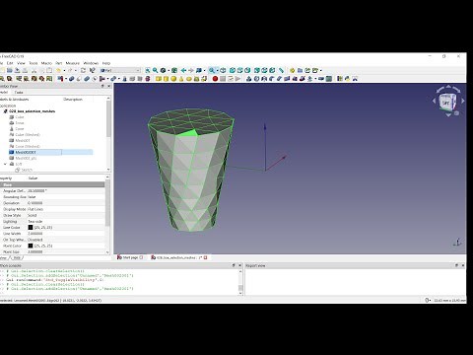
Task: Click the Revolve shape icon
Action: [x=256, y=79]
